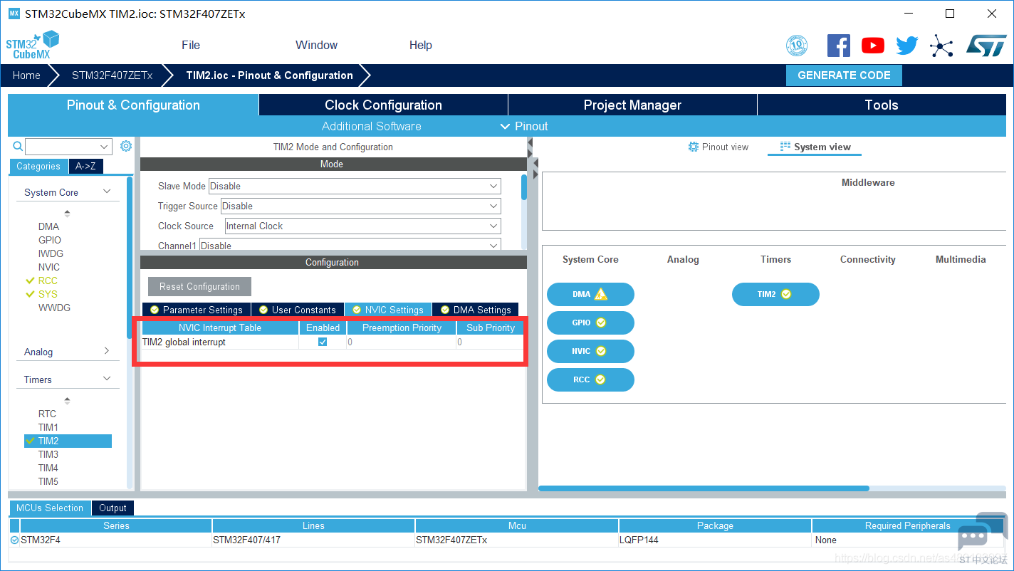Open the Clock Source dropdown

pos(362,226)
